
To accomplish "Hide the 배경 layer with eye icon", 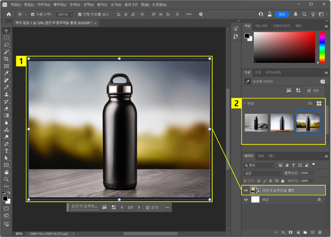I will click(x=246, y=200).
